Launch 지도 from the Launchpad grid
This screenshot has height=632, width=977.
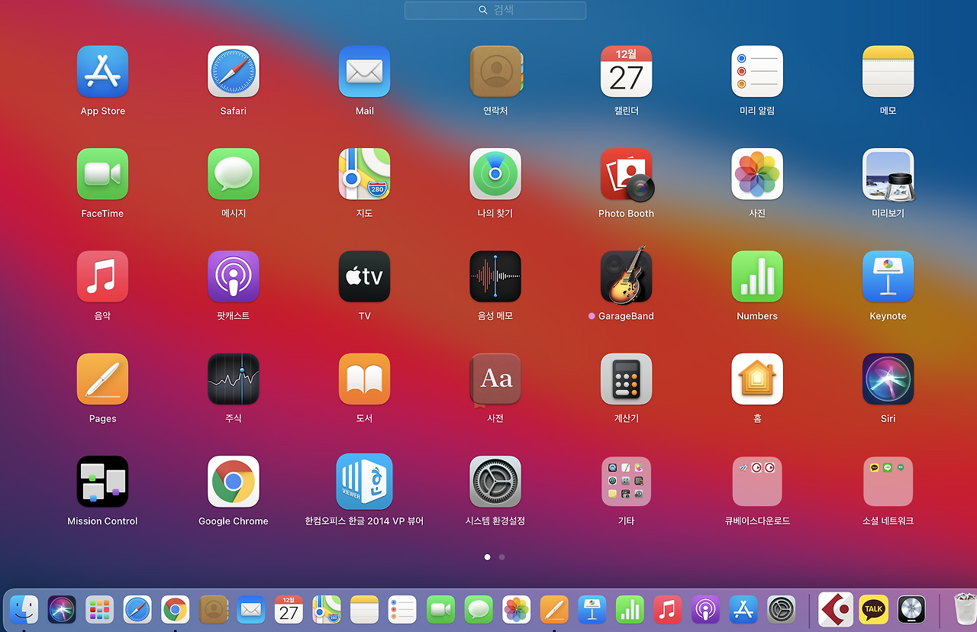tap(364, 174)
